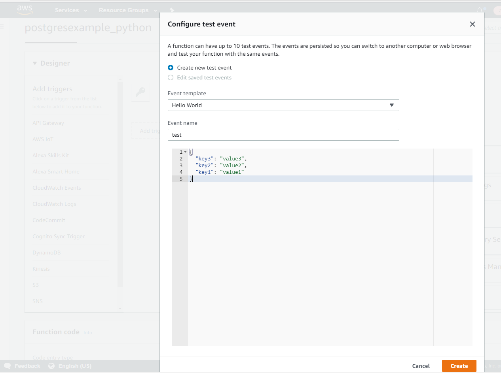This screenshot has height=373, width=501.
Task: Open the notifications bell icon
Action: pyautogui.click(x=480, y=10)
